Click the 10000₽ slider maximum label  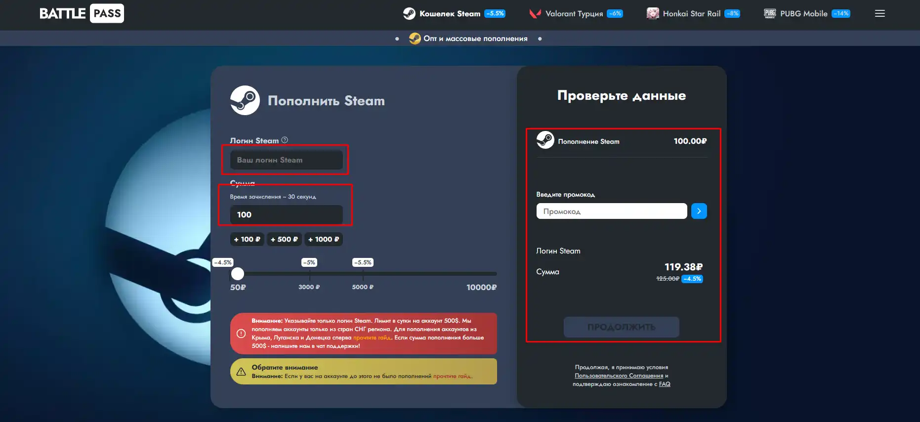tap(482, 287)
